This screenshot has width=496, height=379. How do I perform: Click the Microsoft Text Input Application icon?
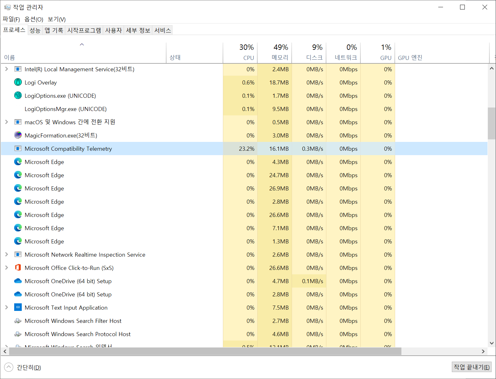point(18,307)
